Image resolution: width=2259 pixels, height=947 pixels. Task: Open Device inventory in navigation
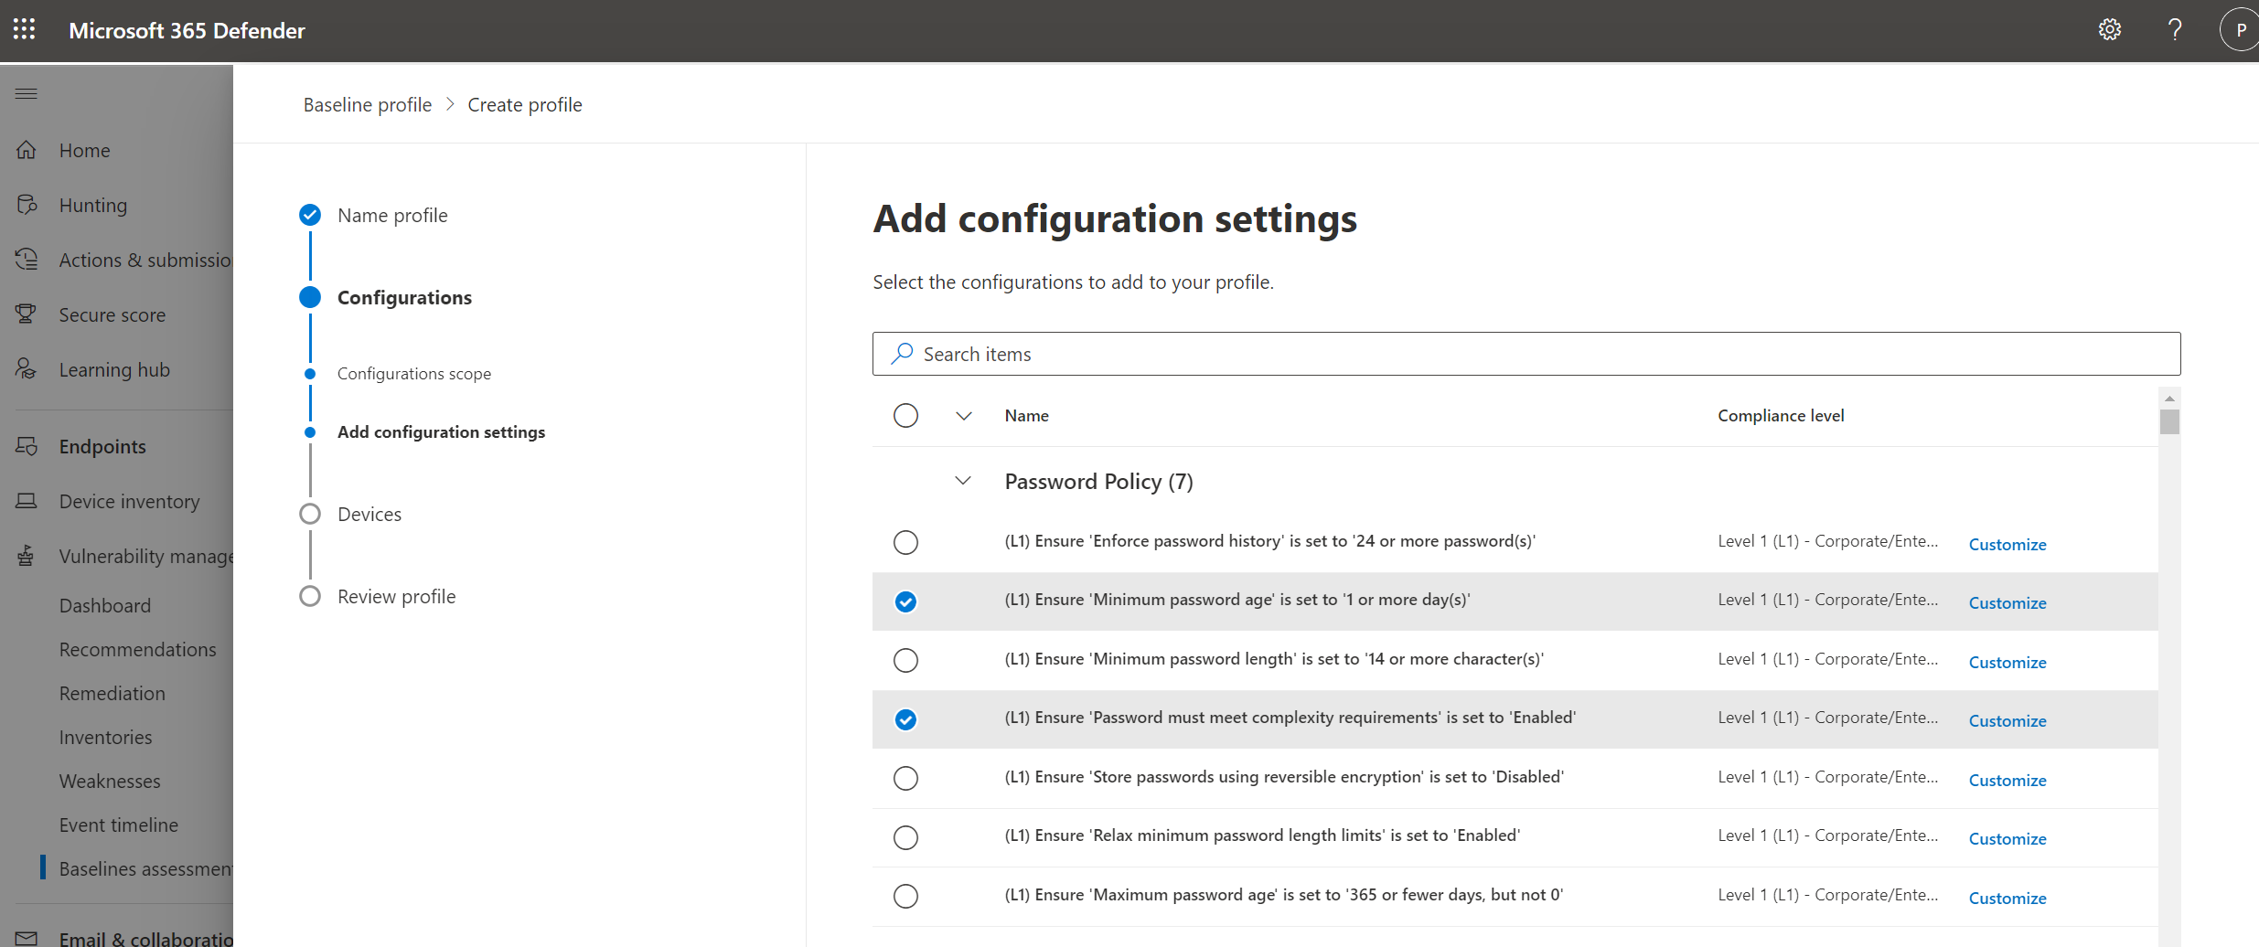pos(129,501)
